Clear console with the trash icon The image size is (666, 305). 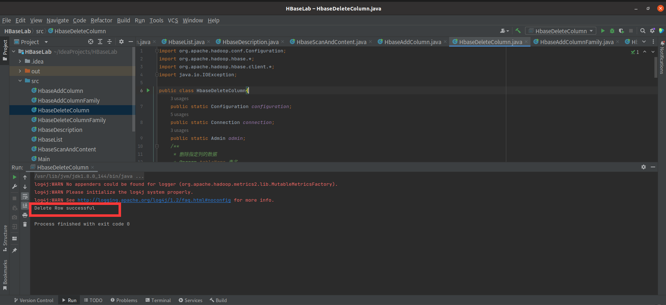coord(25,224)
